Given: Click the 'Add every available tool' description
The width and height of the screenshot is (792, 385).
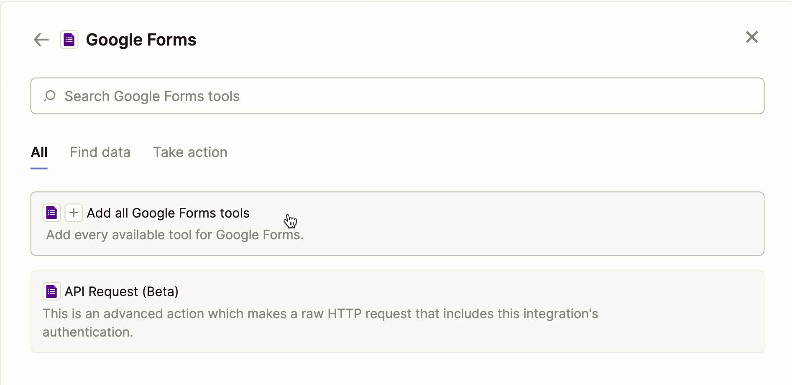Looking at the screenshot, I should pos(174,235).
